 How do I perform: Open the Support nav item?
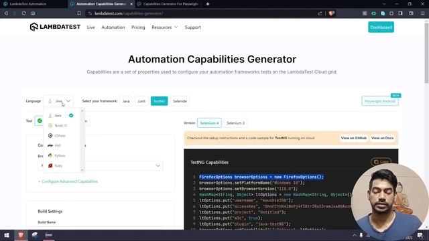192,27
